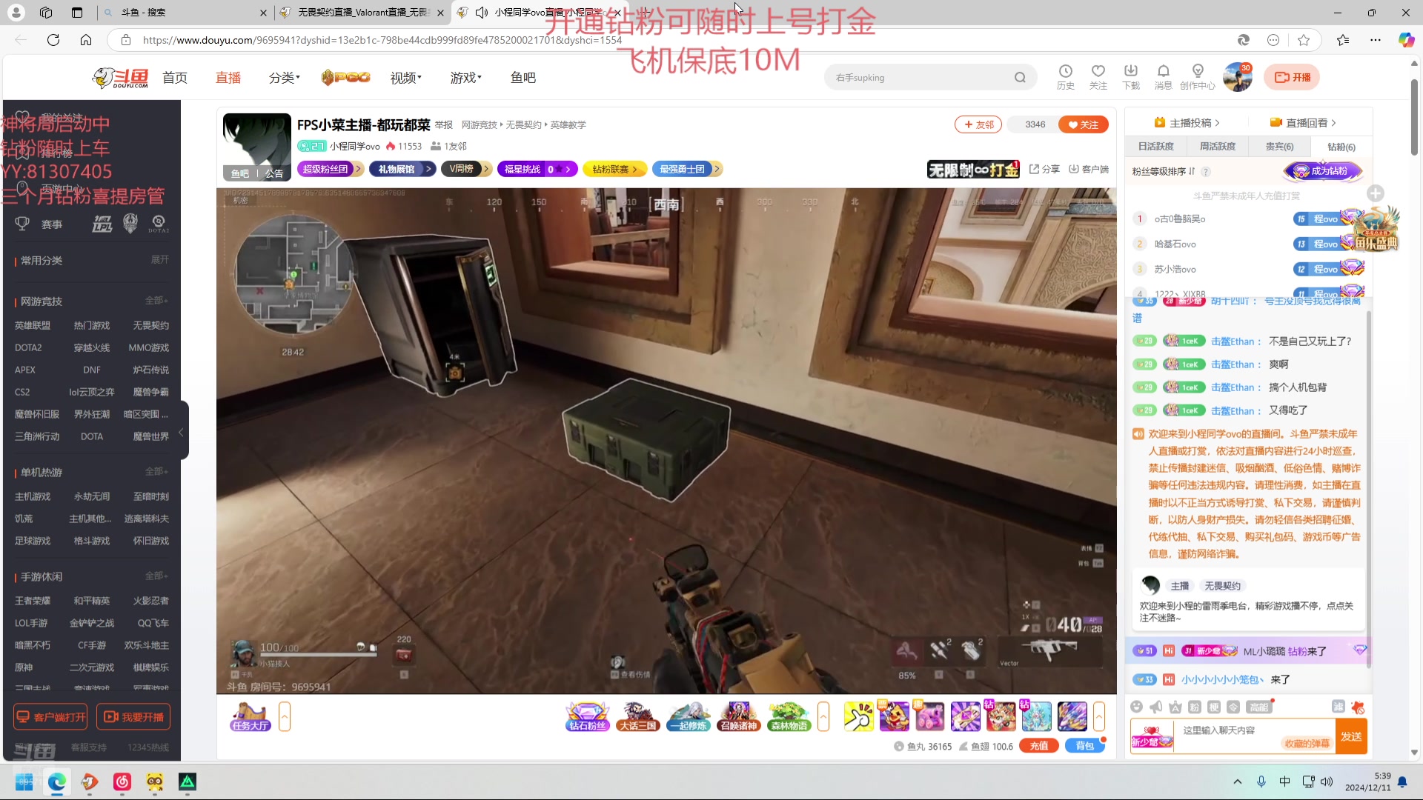Open the 背包 backpack button
The height and width of the screenshot is (800, 1423).
pos(1084,746)
